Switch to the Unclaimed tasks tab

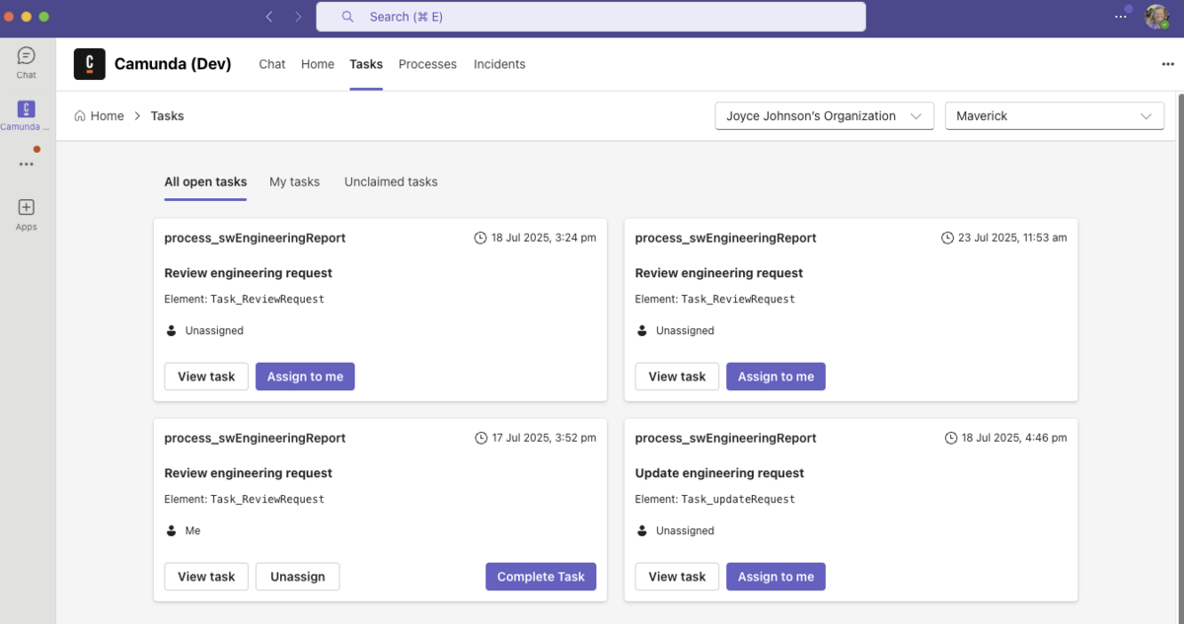pos(391,181)
